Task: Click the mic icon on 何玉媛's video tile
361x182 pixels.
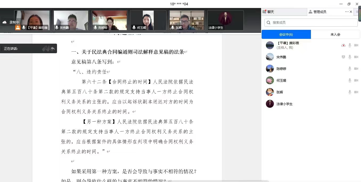Action: tap(134, 27)
